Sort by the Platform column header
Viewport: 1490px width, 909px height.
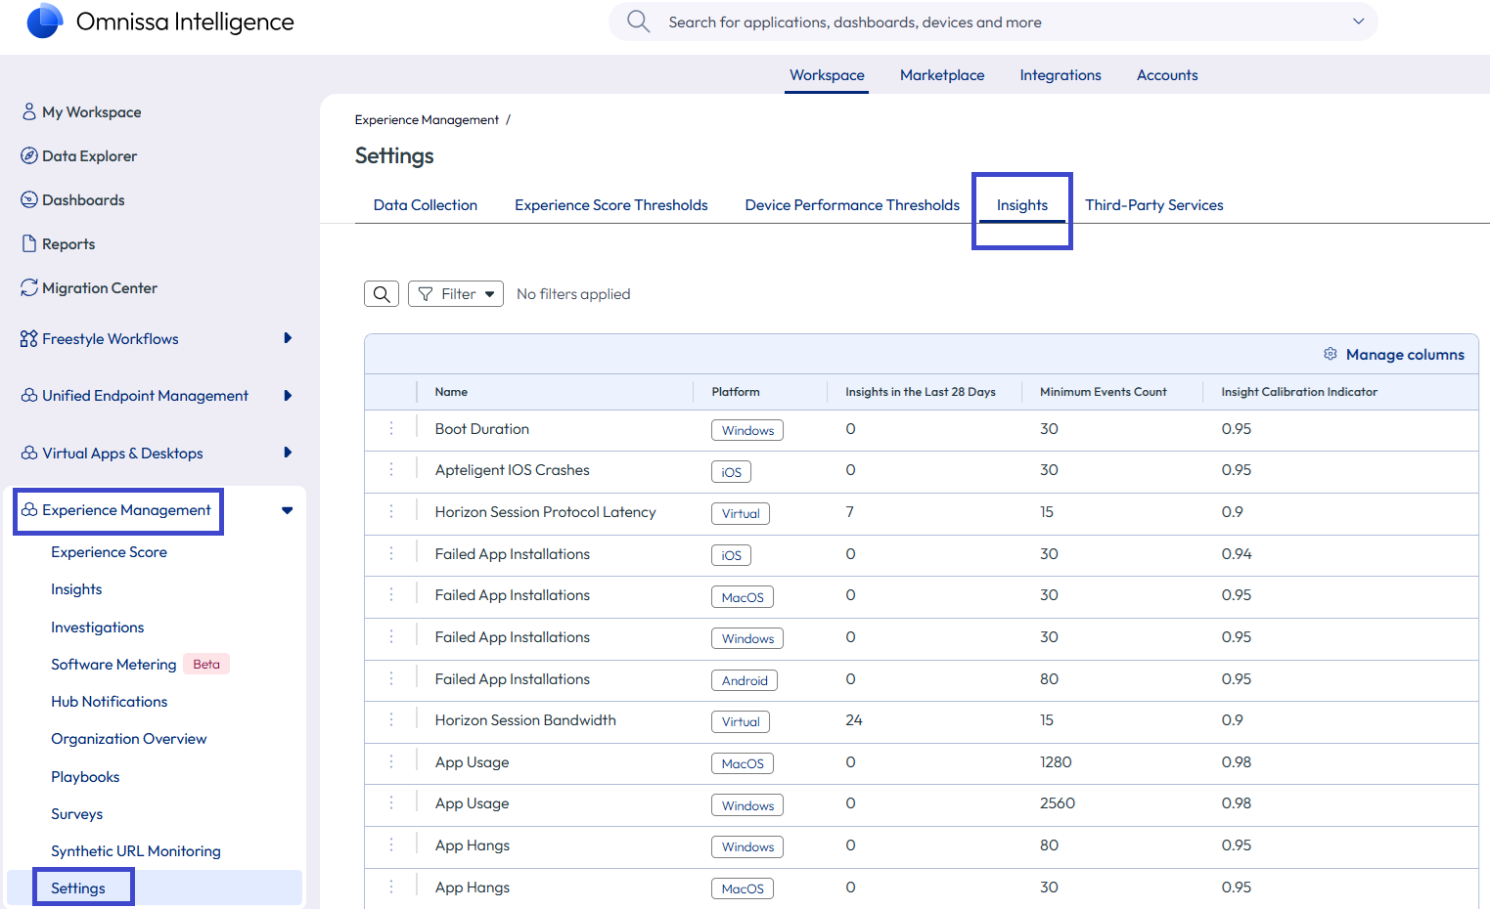coord(735,391)
